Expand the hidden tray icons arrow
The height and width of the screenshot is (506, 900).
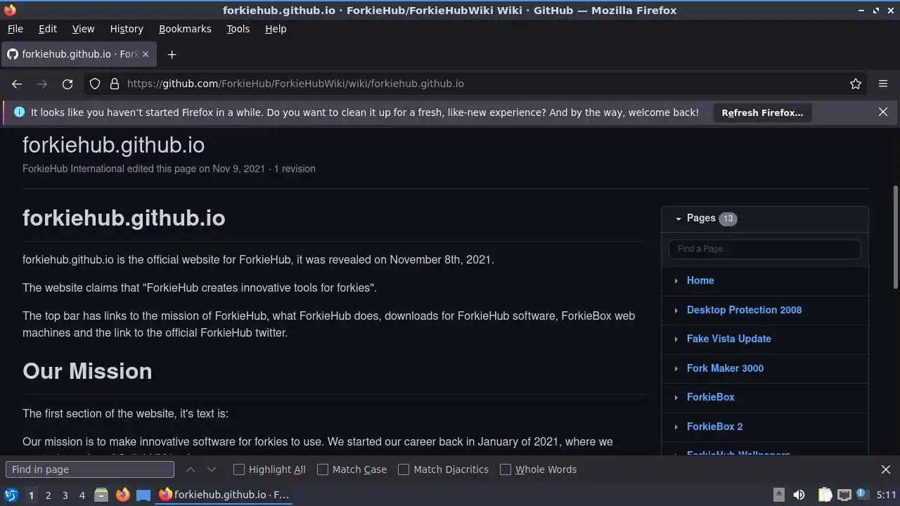click(778, 495)
